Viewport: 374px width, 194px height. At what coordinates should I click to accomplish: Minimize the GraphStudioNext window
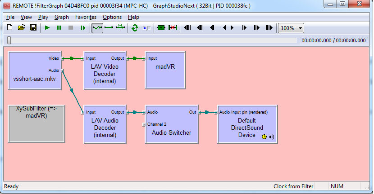[330, 4]
